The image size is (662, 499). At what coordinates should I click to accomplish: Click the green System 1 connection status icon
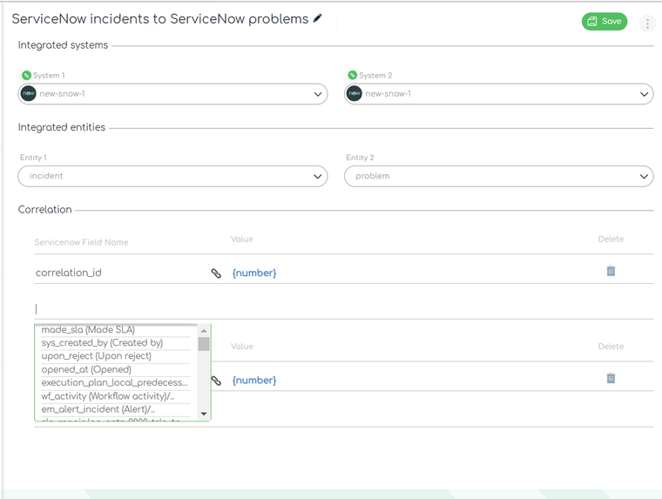pyautogui.click(x=26, y=75)
